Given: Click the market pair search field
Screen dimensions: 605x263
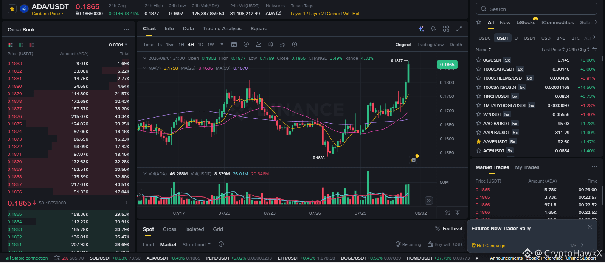Looking at the screenshot, I should [x=537, y=9].
